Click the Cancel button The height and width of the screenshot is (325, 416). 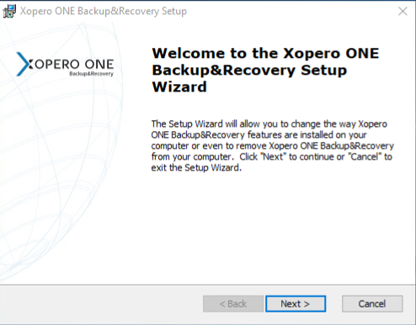coord(372,304)
